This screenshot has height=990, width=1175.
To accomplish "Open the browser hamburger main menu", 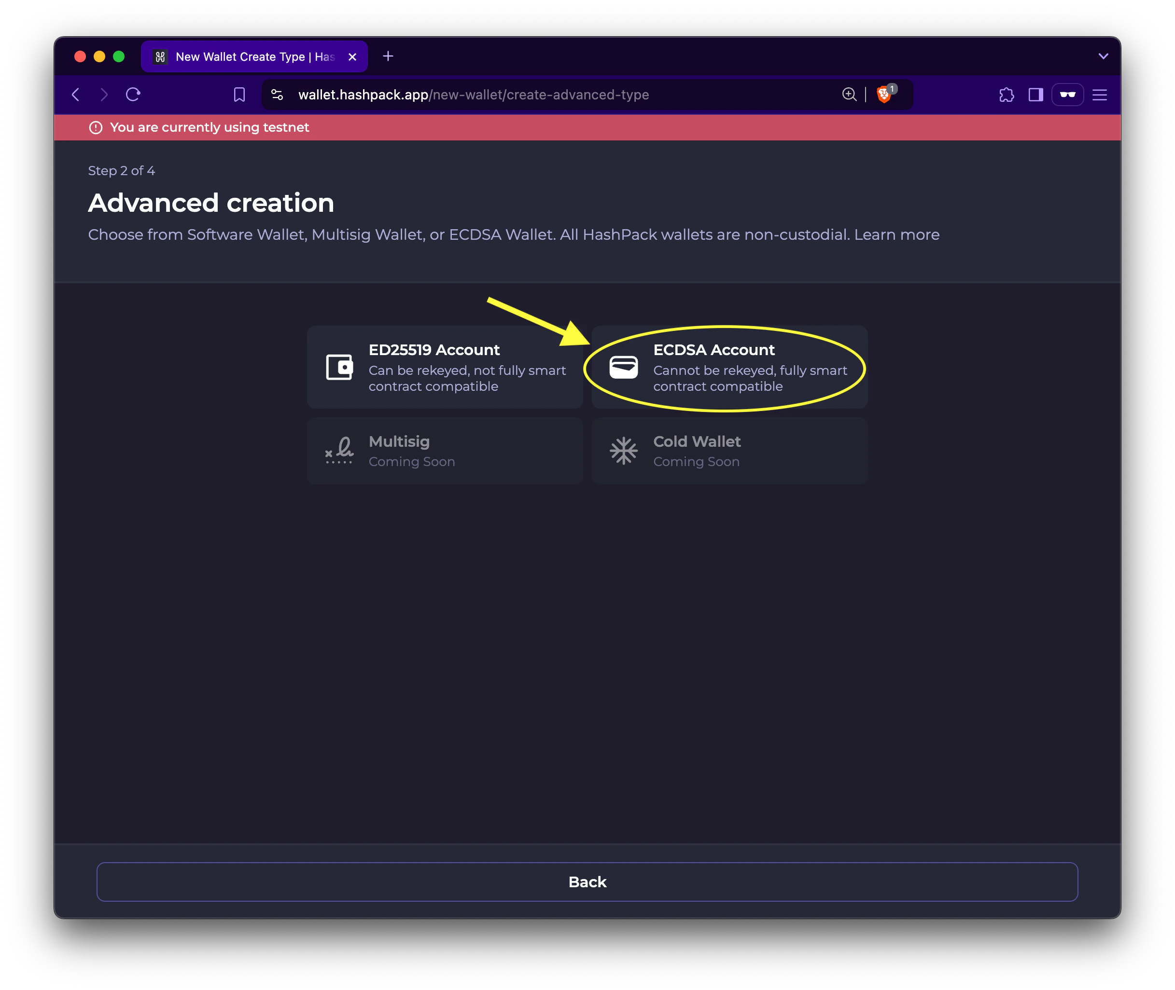I will (1099, 95).
